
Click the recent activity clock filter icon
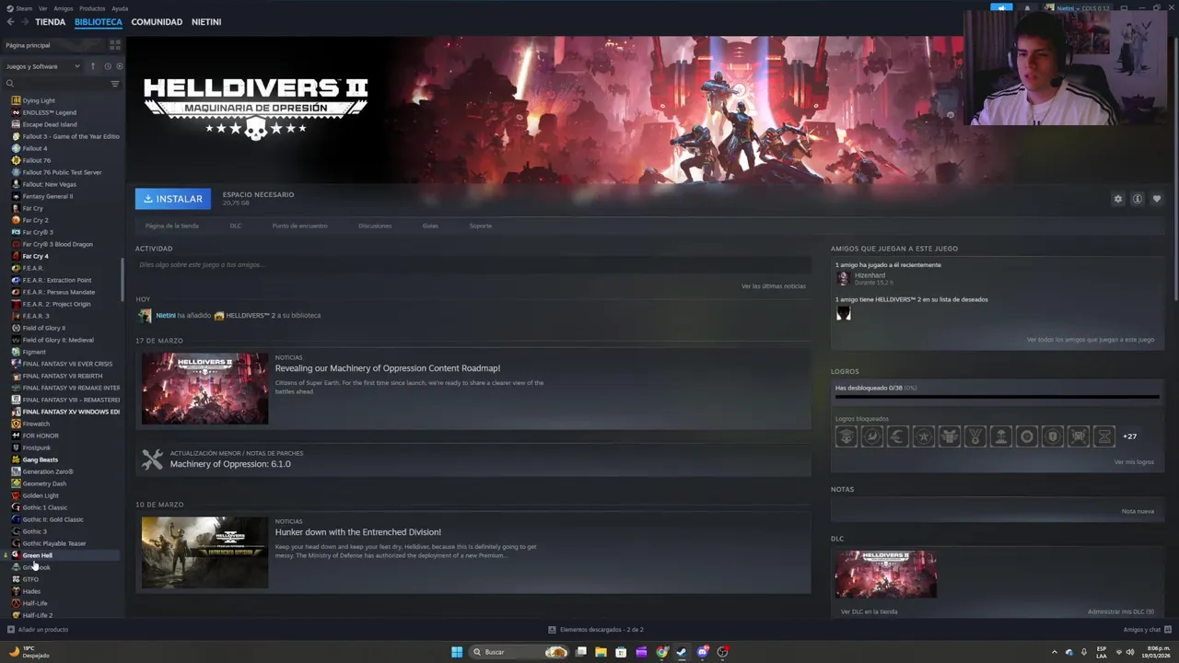click(107, 66)
